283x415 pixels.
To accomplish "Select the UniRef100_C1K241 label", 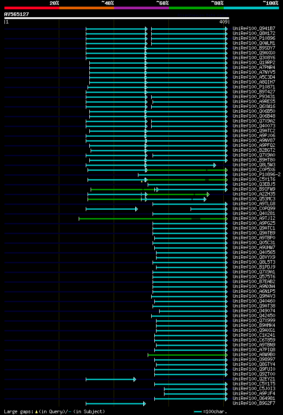I will pyautogui.click(x=254, y=335).
